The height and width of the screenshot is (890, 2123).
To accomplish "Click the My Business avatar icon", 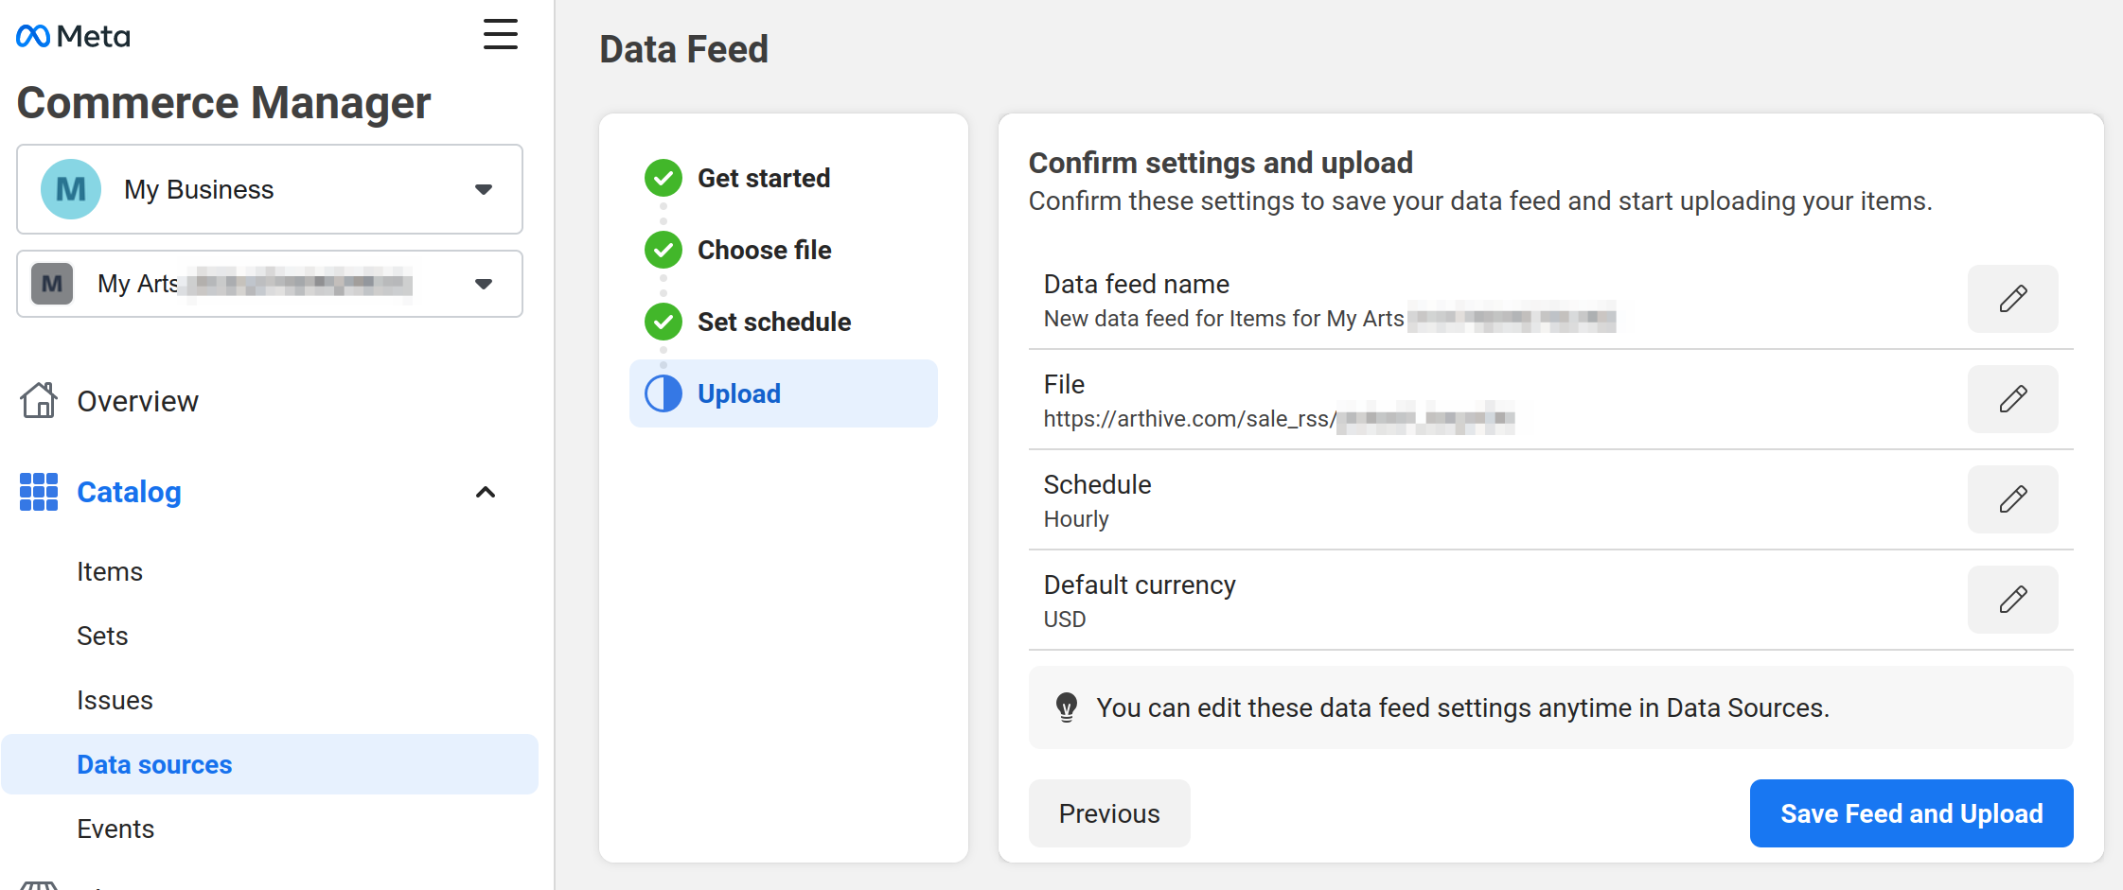I will pos(71,189).
